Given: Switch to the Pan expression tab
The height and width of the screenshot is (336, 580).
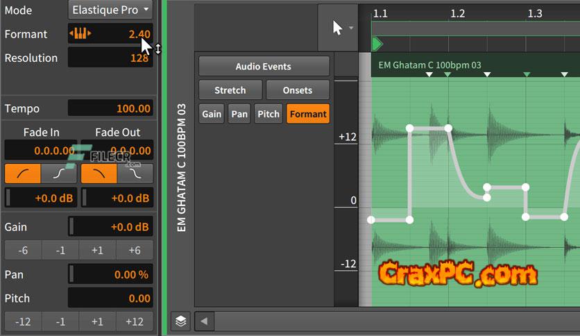Looking at the screenshot, I should click(239, 114).
